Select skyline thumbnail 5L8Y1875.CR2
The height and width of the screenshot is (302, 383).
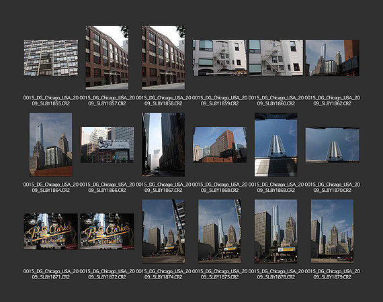[x=220, y=232]
